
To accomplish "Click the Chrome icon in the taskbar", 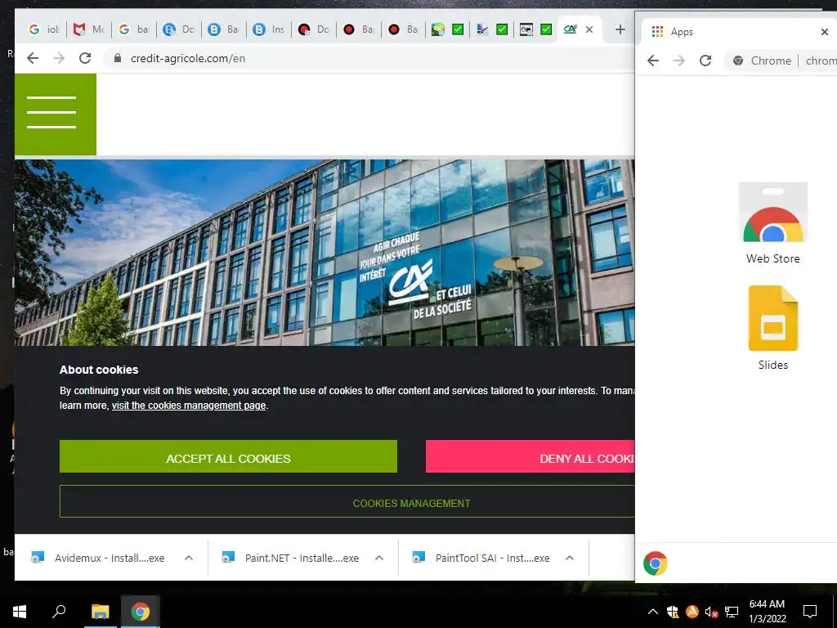I will click(x=140, y=612).
